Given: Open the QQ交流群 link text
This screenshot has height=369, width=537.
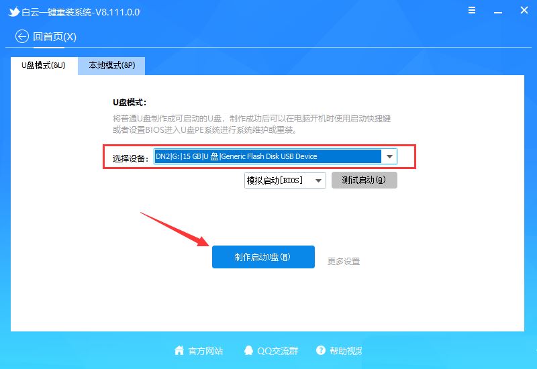Looking at the screenshot, I should [x=278, y=351].
